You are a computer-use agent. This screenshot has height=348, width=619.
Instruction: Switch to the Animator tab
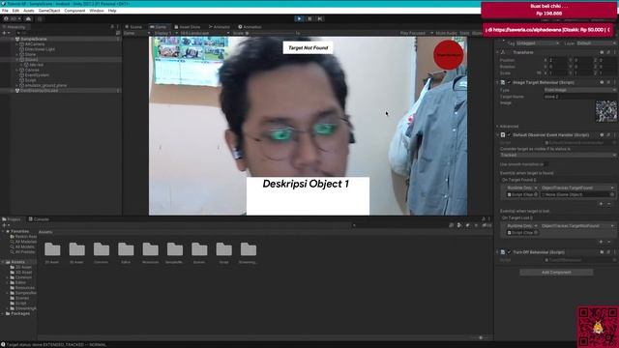point(220,27)
